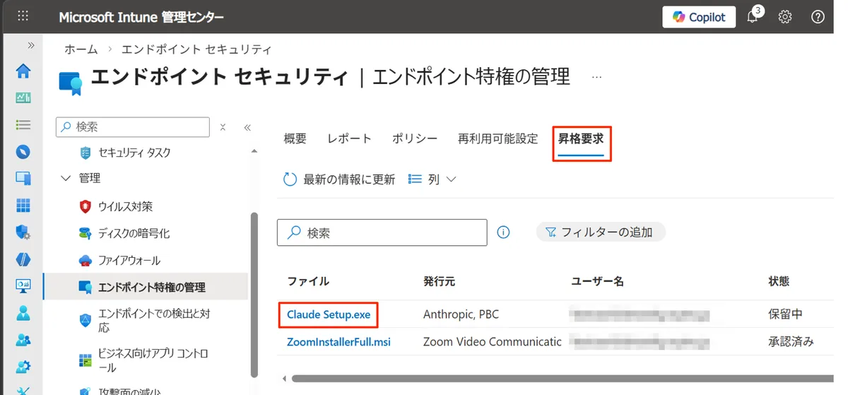
Task: Collapse the sidebar menu with double-left arrow
Action: coord(247,128)
